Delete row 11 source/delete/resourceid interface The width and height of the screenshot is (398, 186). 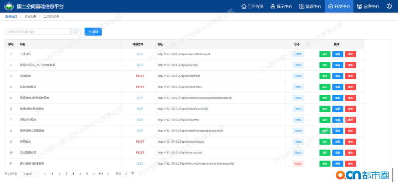pyautogui.click(x=350, y=164)
